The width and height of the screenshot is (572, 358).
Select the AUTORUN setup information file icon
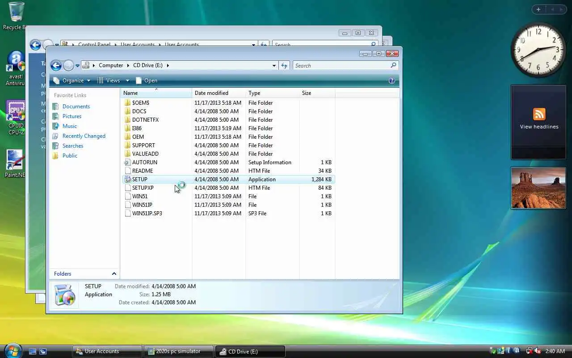pyautogui.click(x=128, y=162)
